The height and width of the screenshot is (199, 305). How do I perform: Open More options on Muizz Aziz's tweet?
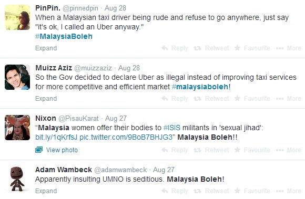pos(289,99)
